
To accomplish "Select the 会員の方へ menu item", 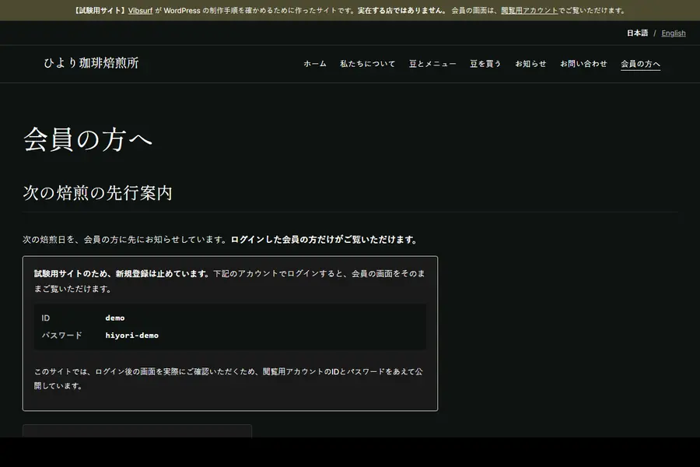I will coord(640,64).
